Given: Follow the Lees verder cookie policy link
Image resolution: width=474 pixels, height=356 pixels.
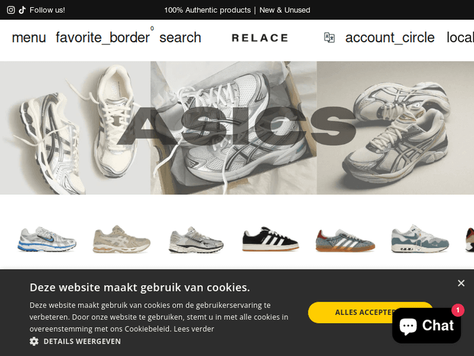Looking at the screenshot, I should tap(194, 329).
